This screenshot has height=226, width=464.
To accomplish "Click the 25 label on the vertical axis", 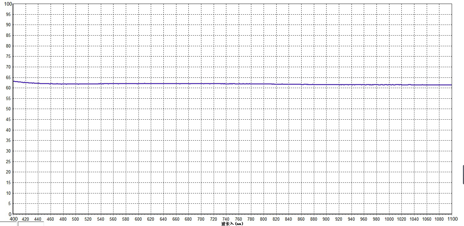I will (9, 162).
